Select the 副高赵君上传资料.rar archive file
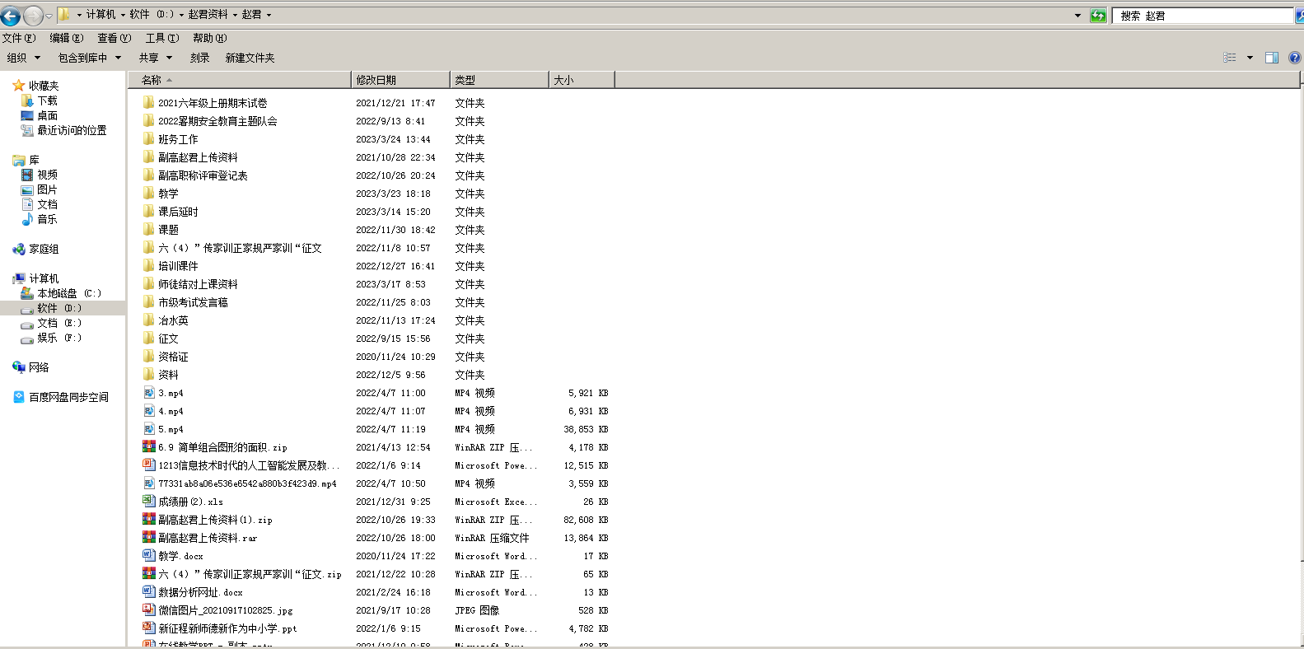Viewport: 1304px width, 649px height. (x=207, y=538)
